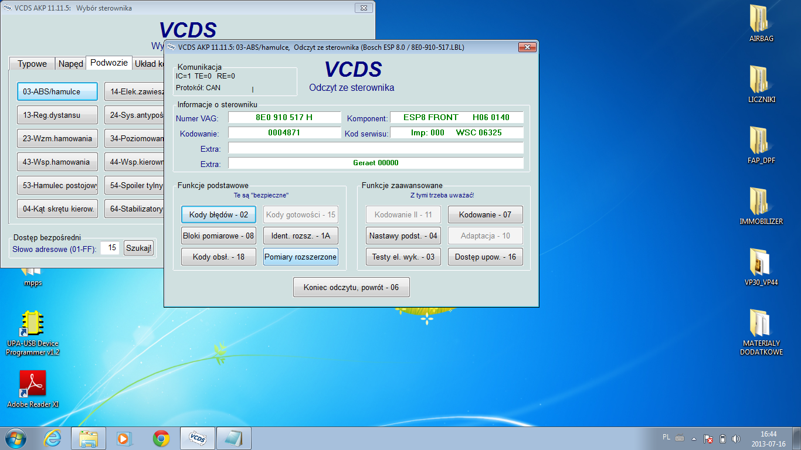This screenshot has height=450, width=801.
Task: Click the Szukaj! button
Action: pos(138,248)
